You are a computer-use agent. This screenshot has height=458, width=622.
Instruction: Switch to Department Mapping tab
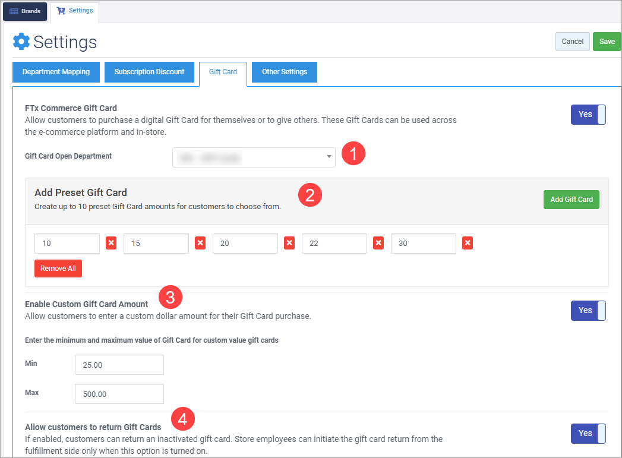56,72
